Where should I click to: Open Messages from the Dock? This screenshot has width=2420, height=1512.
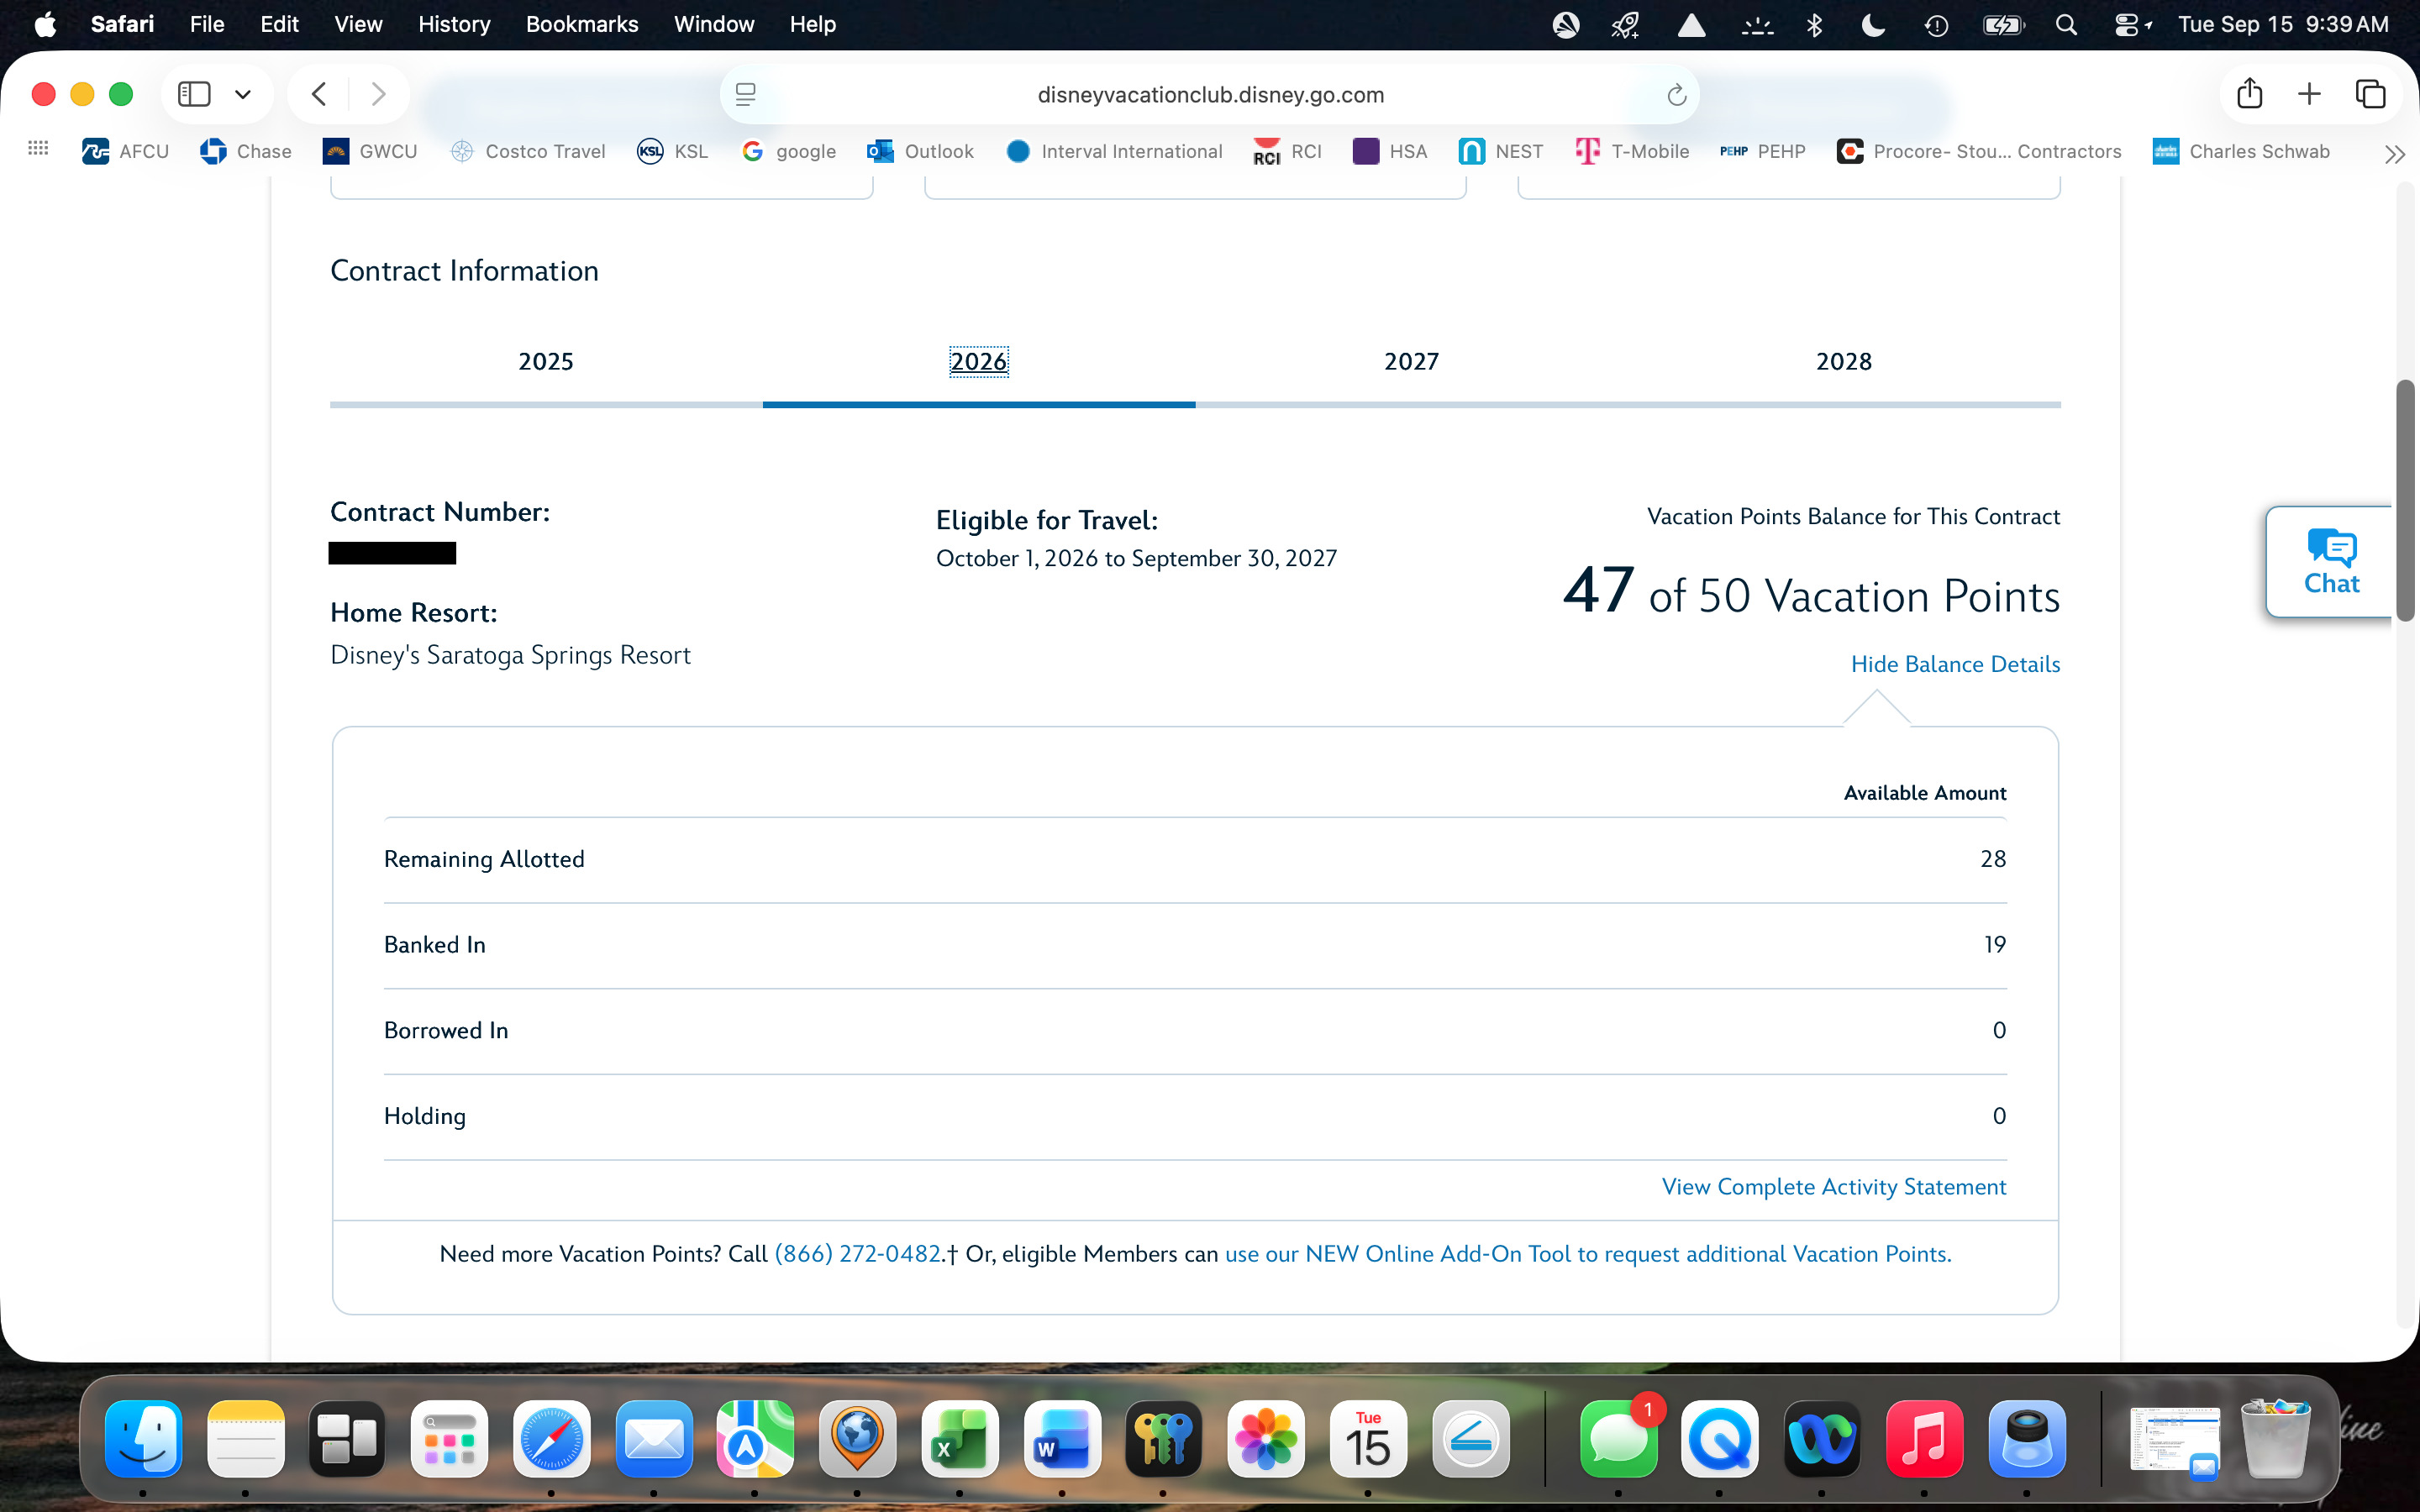(x=1619, y=1439)
